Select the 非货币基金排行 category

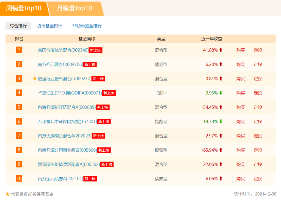point(87,26)
